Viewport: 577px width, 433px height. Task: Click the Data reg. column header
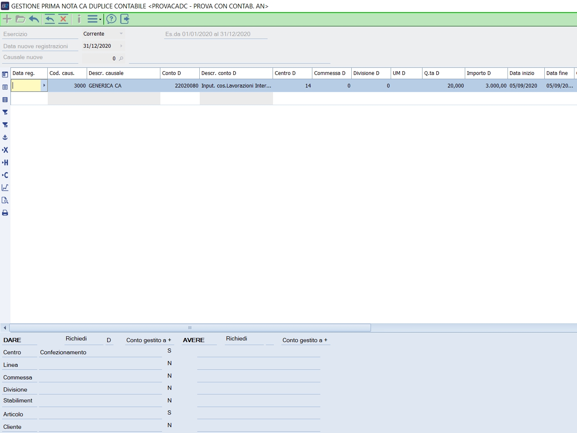(29, 73)
